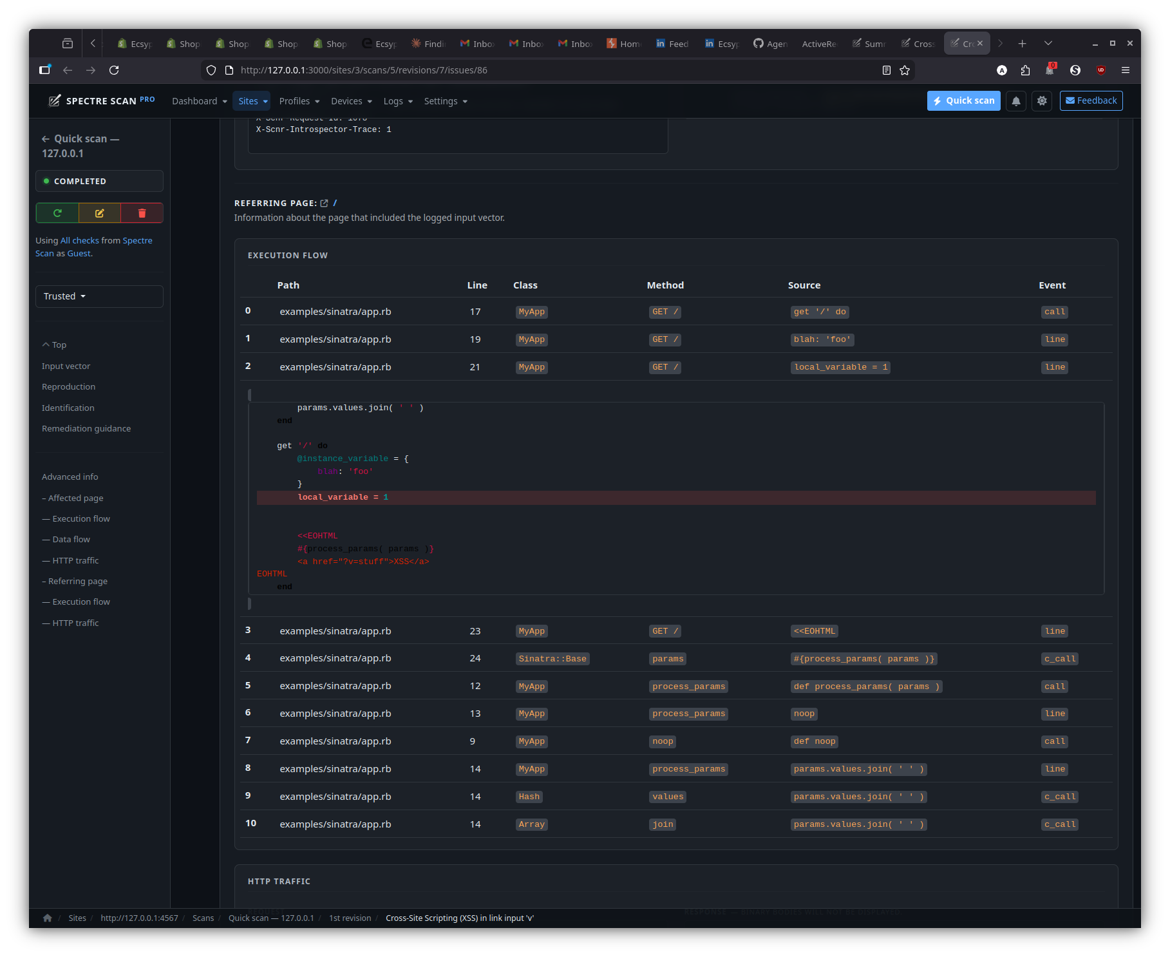This screenshot has width=1170, height=957.
Task: Click the COMPLETED status indicator
Action: coord(99,182)
